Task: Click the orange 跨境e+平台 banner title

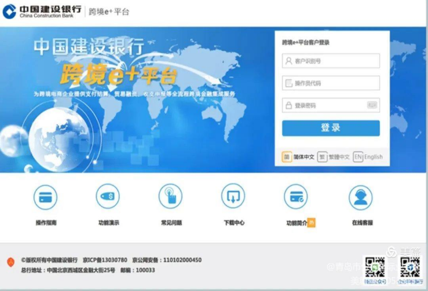Action: tap(118, 74)
